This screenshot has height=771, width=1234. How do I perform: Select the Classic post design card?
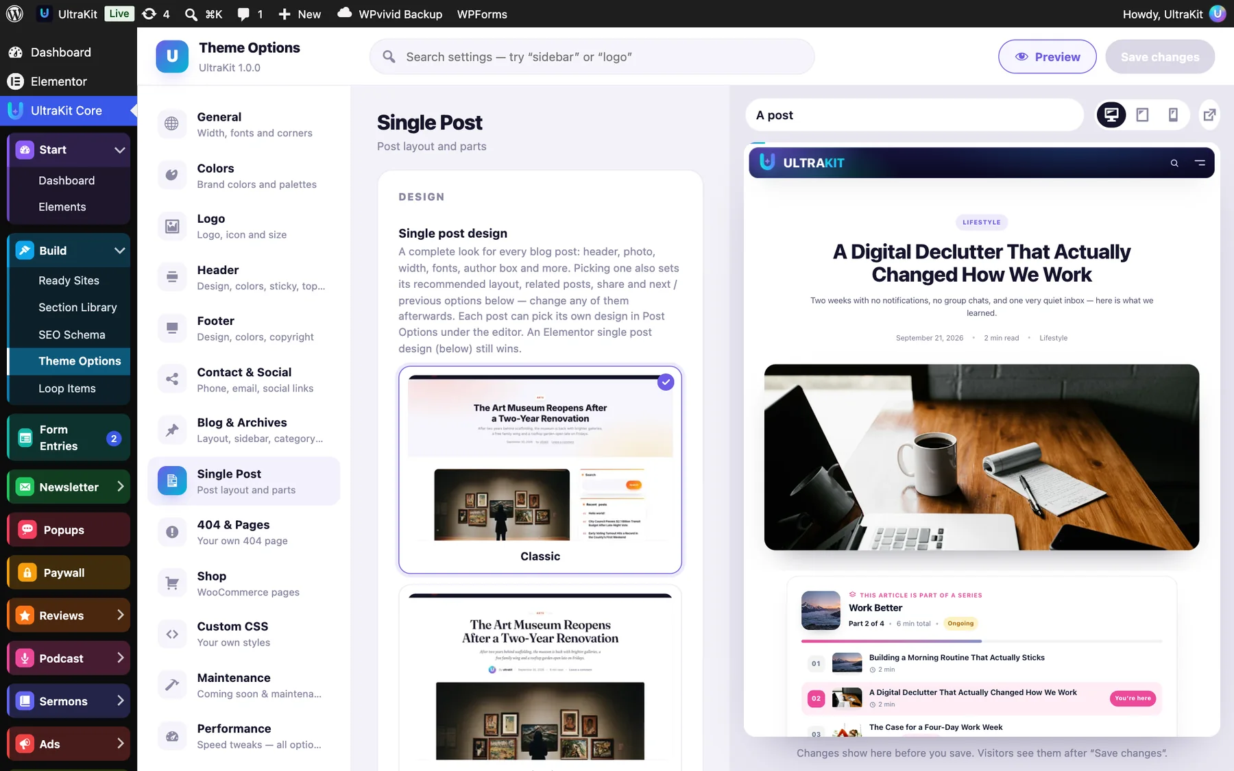click(x=540, y=469)
